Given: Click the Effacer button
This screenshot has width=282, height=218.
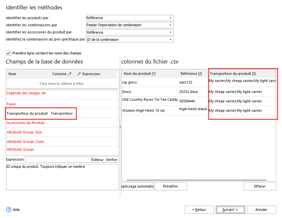Looking at the screenshot, I should point(260,186).
